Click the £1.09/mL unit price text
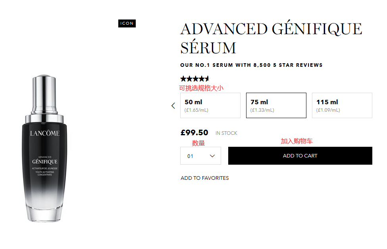The image size is (387, 249). [x=328, y=110]
